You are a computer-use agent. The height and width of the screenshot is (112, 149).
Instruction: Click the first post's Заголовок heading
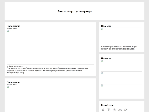click(x=14, y=26)
